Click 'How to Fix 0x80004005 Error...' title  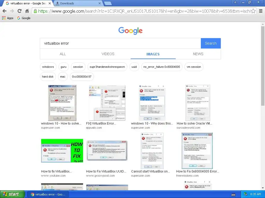click(x=197, y=171)
